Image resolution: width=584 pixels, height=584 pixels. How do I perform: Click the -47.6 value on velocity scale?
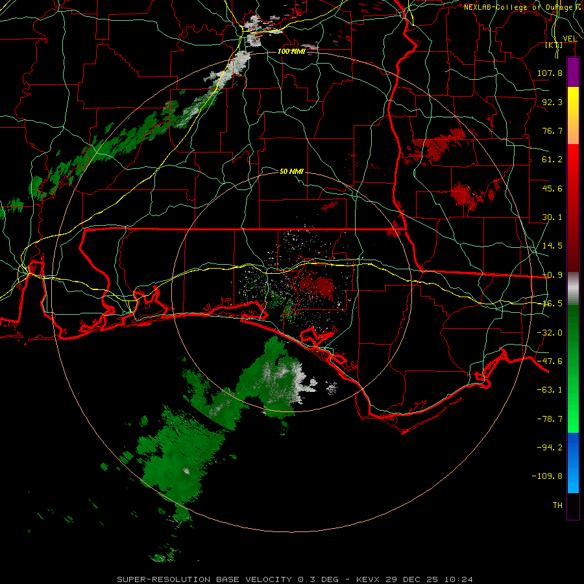click(550, 361)
